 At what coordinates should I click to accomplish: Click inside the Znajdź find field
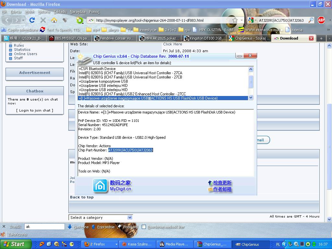(x=44, y=227)
